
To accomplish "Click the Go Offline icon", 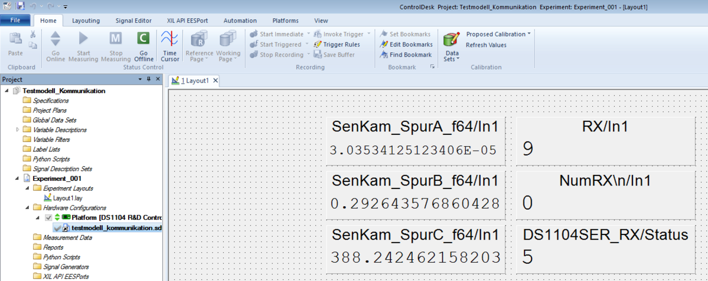I will (143, 39).
